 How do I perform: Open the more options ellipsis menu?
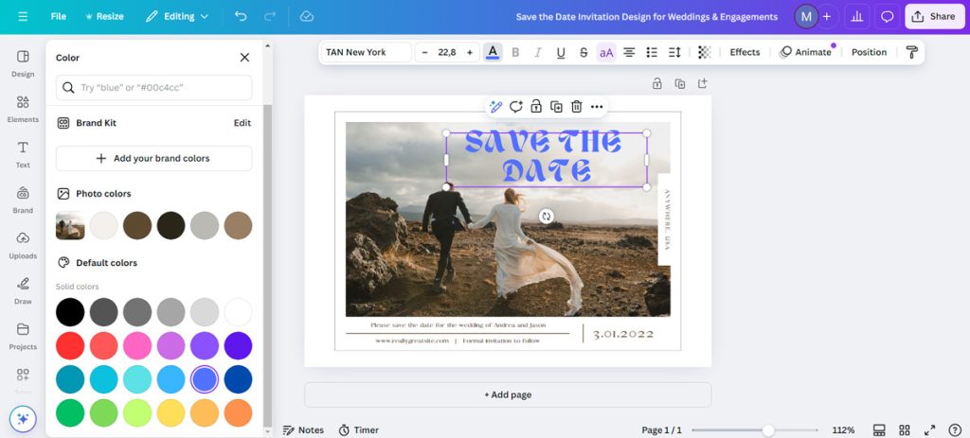pos(597,107)
